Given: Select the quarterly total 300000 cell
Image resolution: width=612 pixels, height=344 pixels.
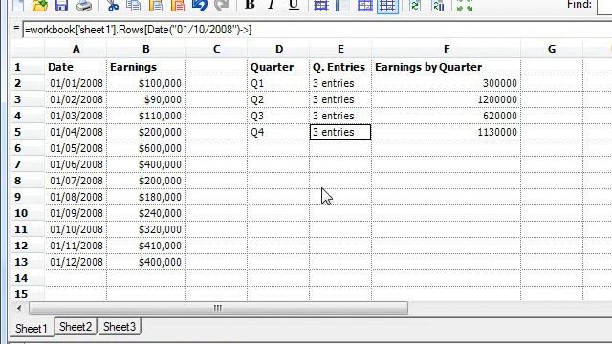Looking at the screenshot, I should [447, 83].
